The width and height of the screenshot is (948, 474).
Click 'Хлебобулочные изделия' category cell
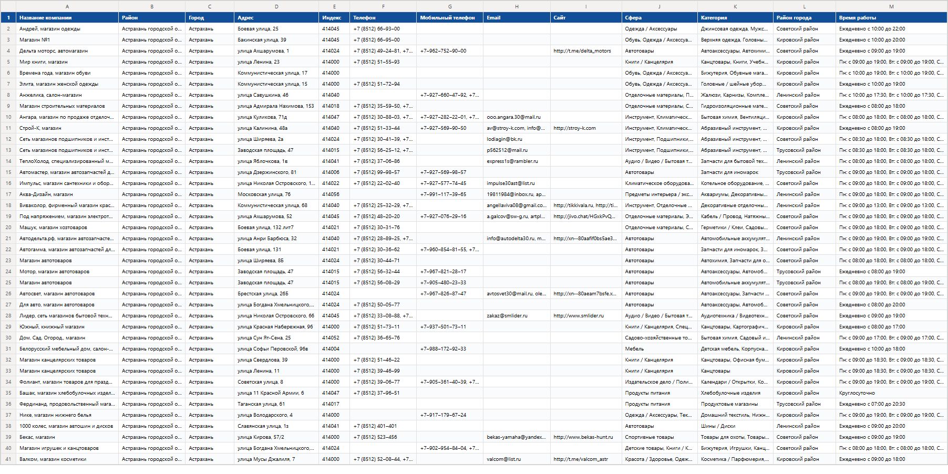[x=735, y=393]
